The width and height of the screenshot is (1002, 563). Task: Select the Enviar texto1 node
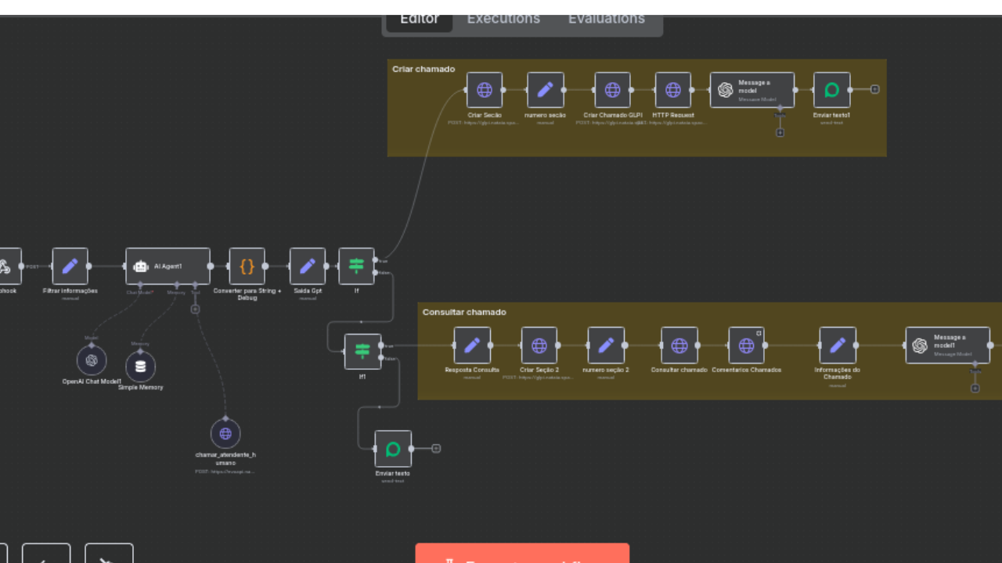831,90
